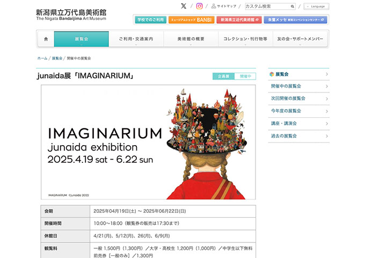This screenshot has height=258, width=365.
Task: Open sidebar 今年度の展覧会 link
Action: (x=286, y=111)
